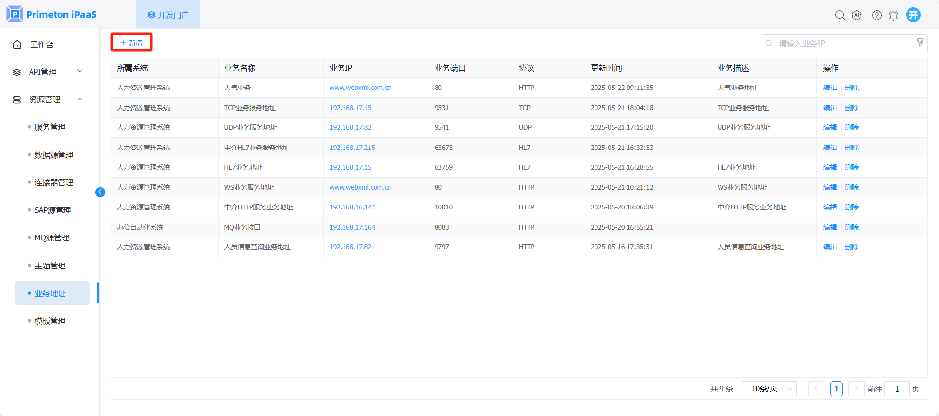This screenshot has width=939, height=416.
Task: Click the user avatar icon
Action: (x=913, y=15)
